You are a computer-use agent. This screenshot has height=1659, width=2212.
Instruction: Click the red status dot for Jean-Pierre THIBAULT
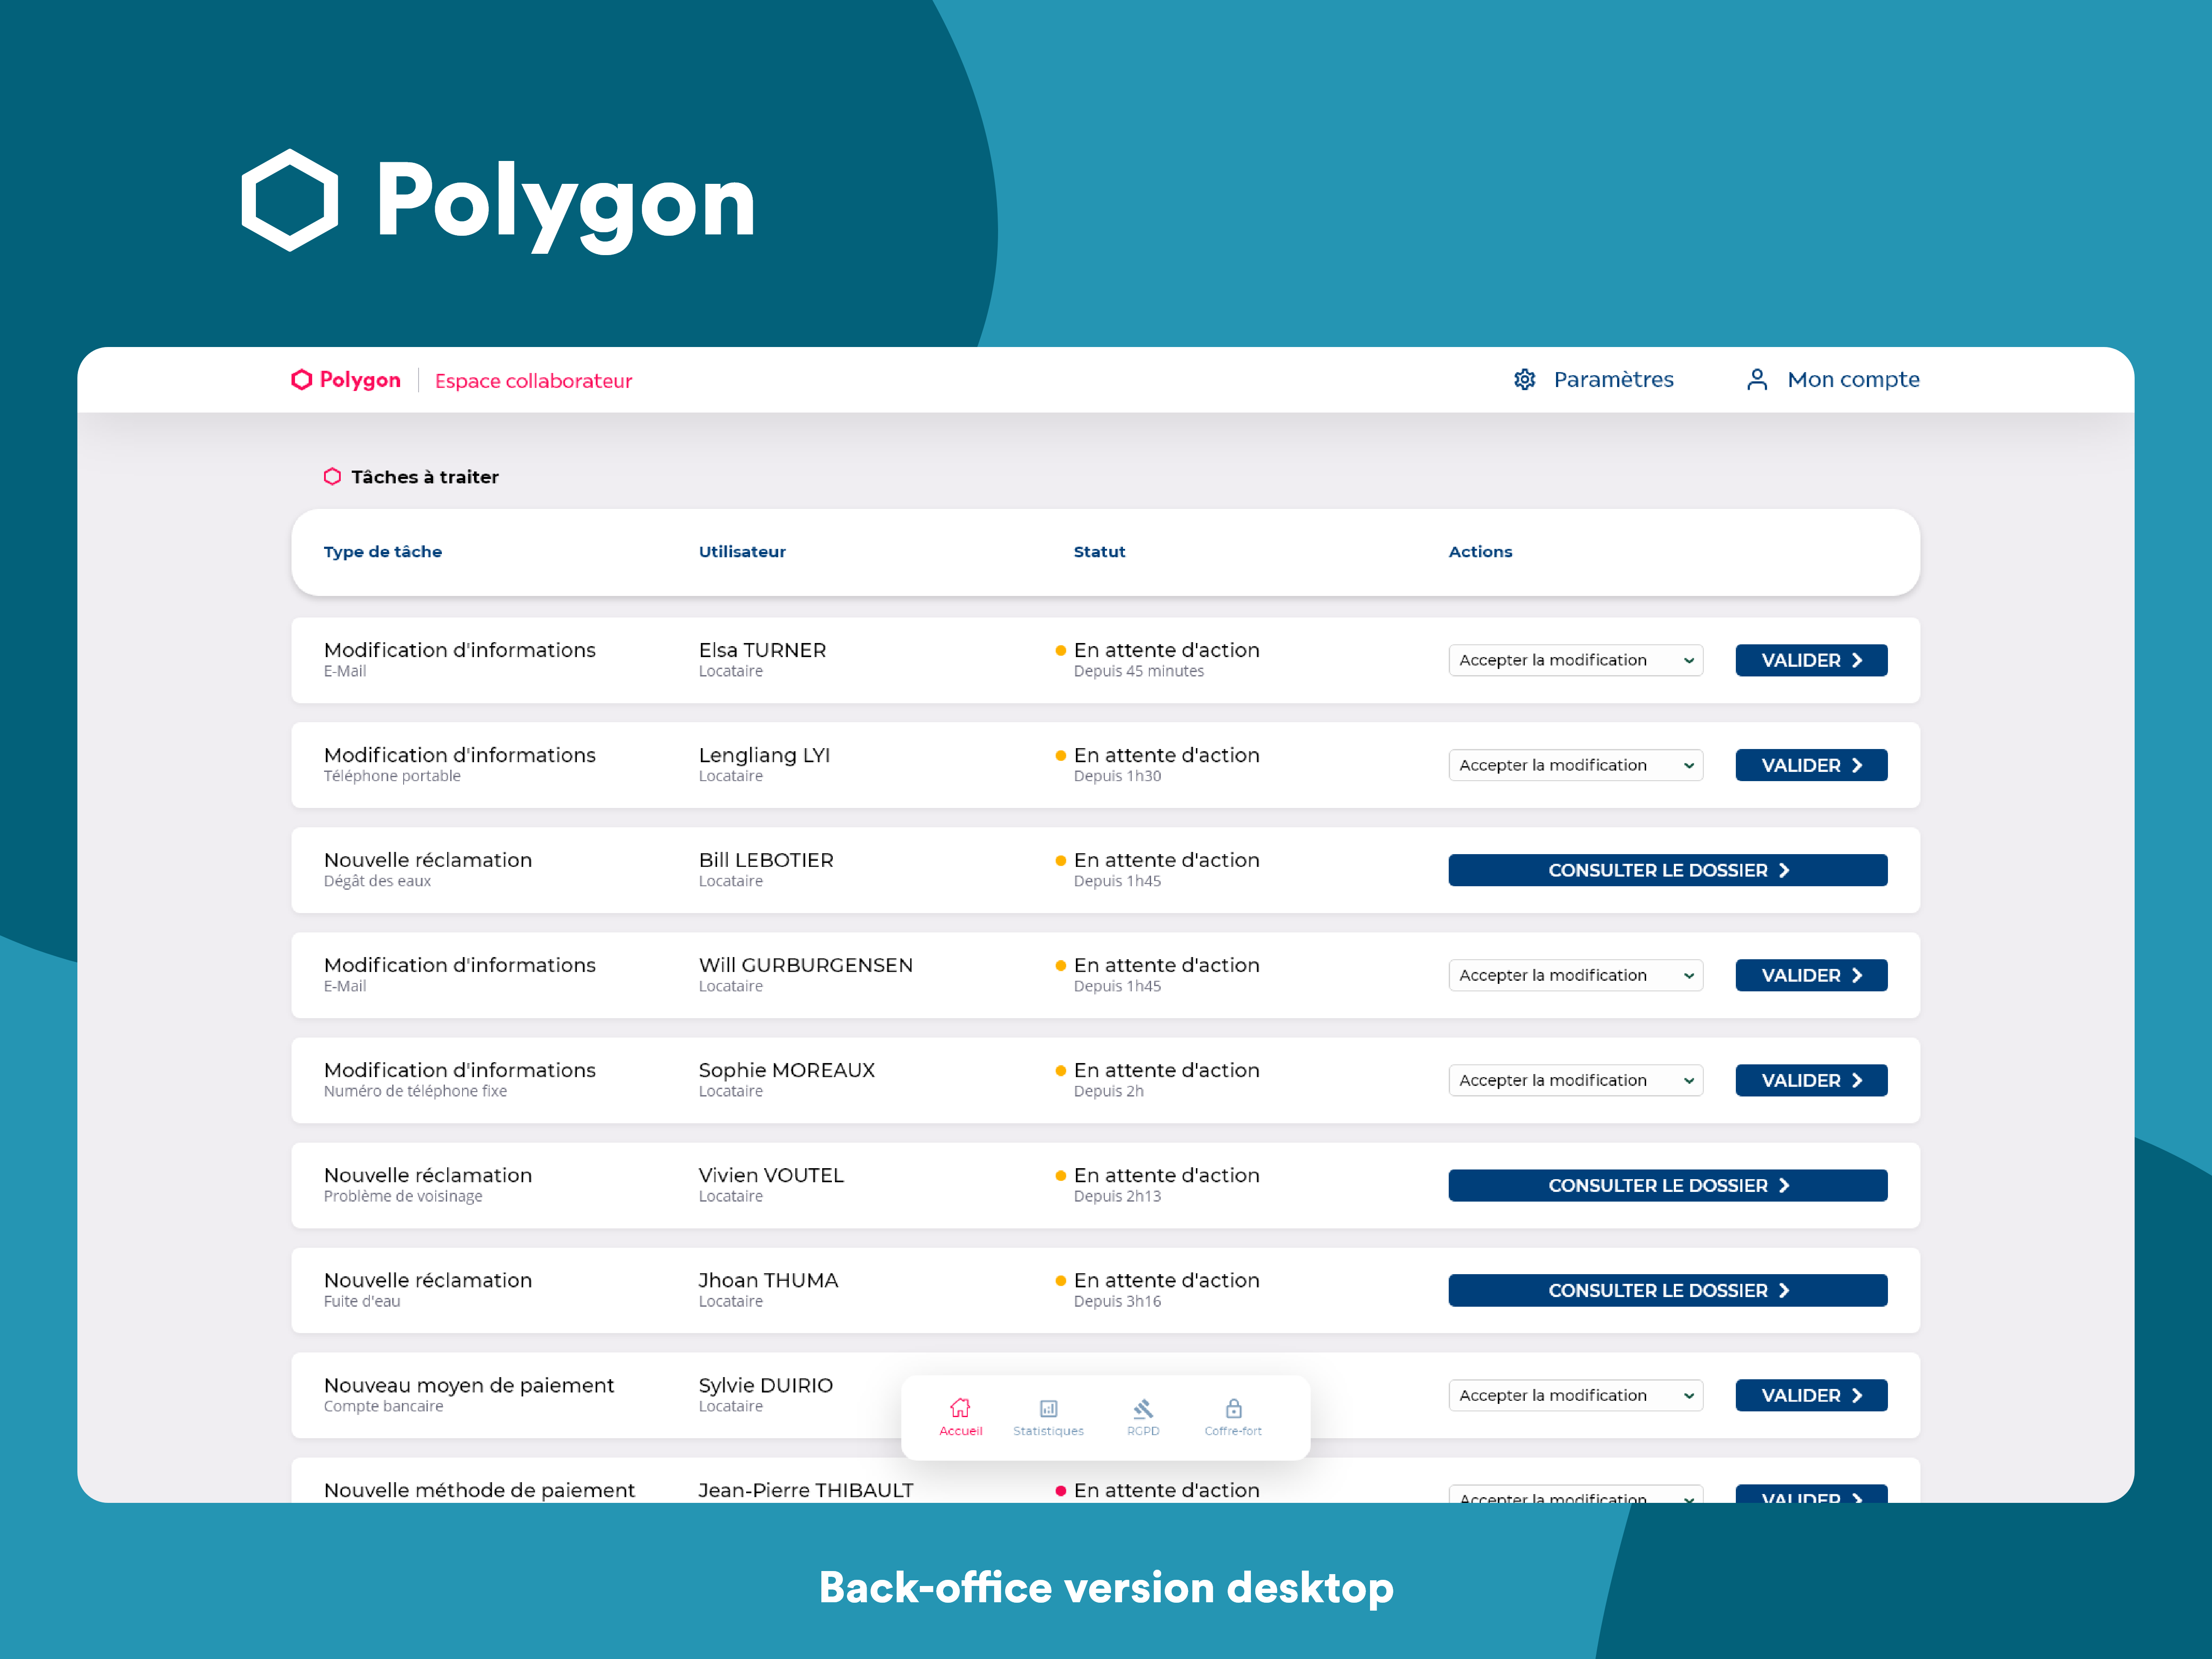pyautogui.click(x=1060, y=1491)
